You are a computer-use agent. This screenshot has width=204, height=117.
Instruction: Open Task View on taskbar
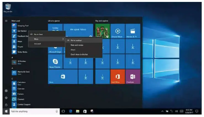(x=63, y=111)
